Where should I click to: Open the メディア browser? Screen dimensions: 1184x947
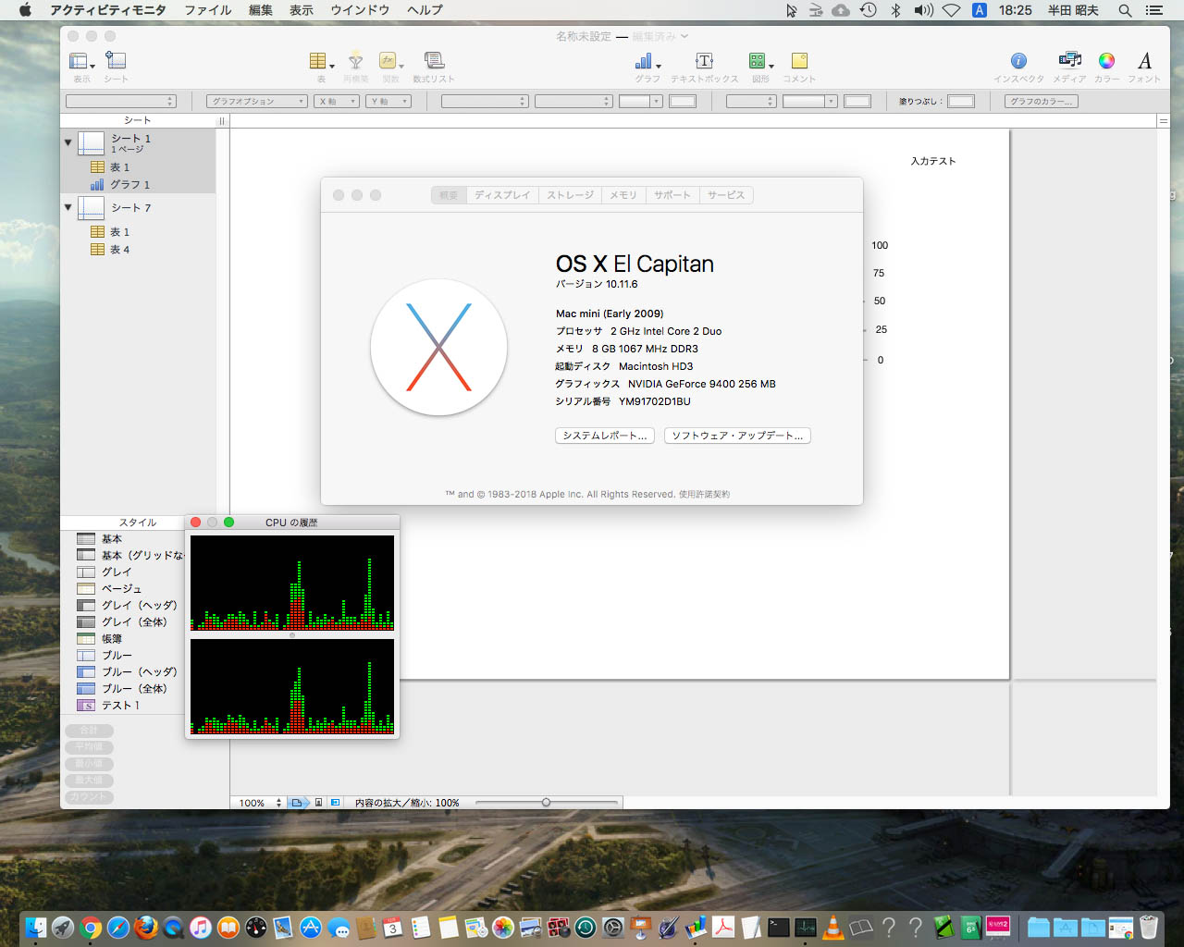click(1069, 63)
